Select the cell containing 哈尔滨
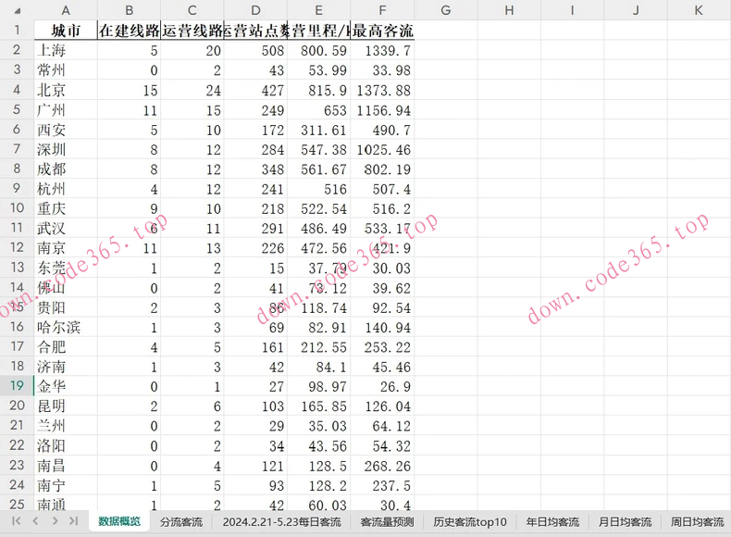 [66, 328]
